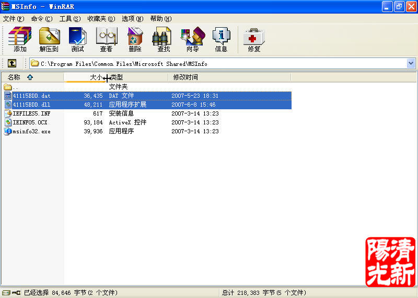Click type text 'DAT 文件'
Viewport: 418px width, 298px height.
pyautogui.click(x=121, y=96)
